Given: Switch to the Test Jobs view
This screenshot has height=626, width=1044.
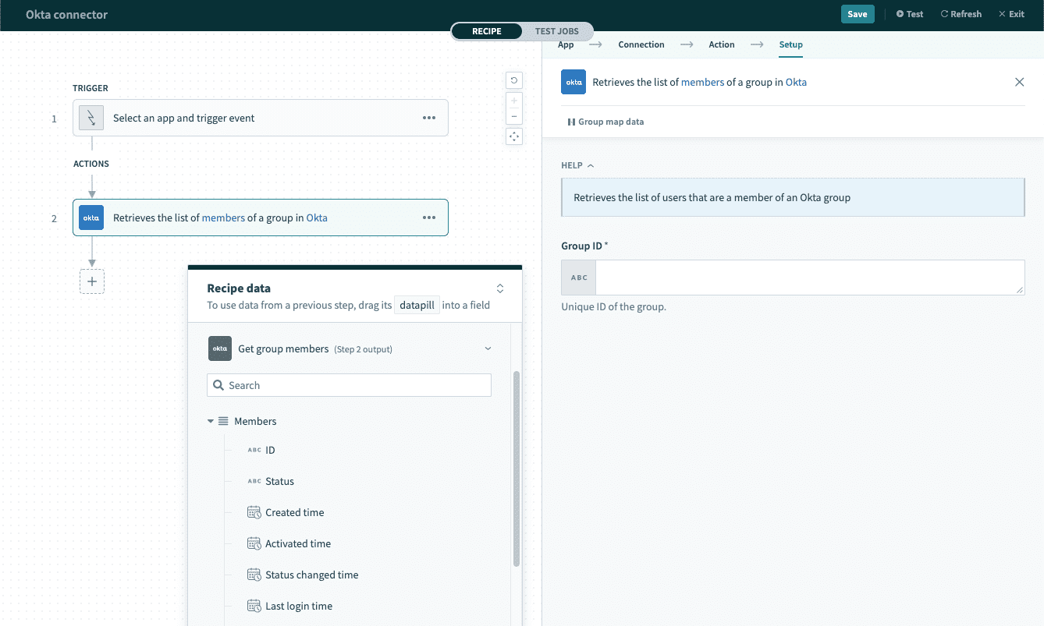Looking at the screenshot, I should [x=556, y=31].
